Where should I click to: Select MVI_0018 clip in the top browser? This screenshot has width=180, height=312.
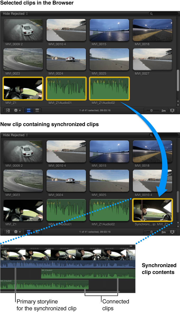pyautogui.click(x=153, y=30)
